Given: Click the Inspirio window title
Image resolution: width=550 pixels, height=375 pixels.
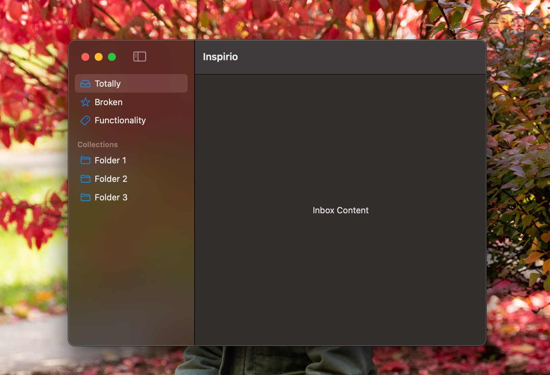Looking at the screenshot, I should point(220,57).
